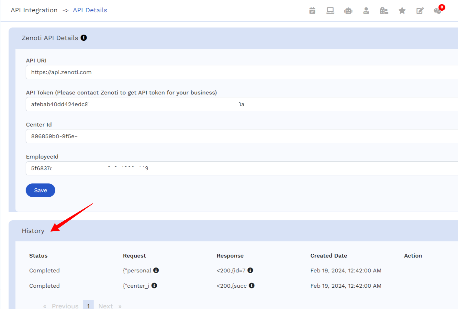Click the Request column header
This screenshot has height=309, width=458.
134,256
